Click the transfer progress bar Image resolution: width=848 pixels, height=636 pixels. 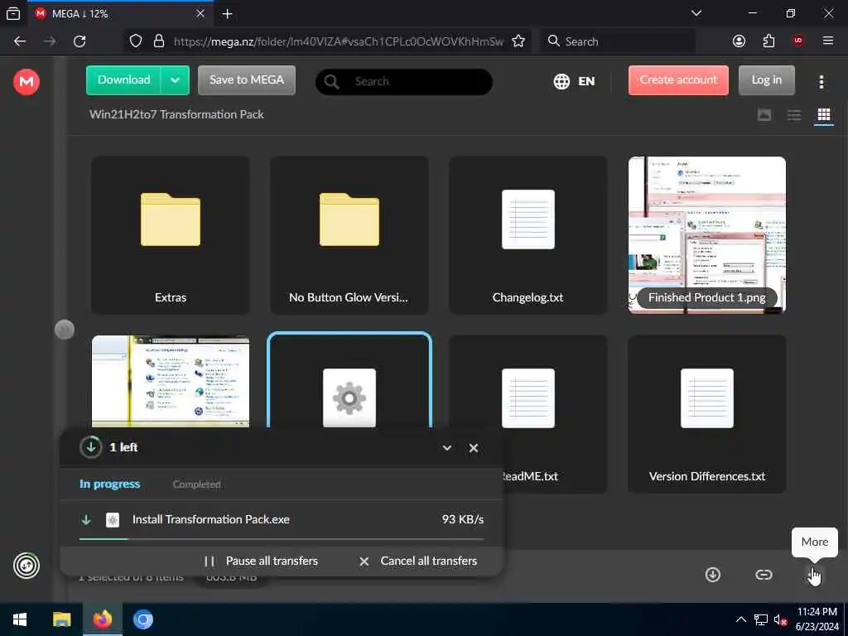(x=282, y=538)
